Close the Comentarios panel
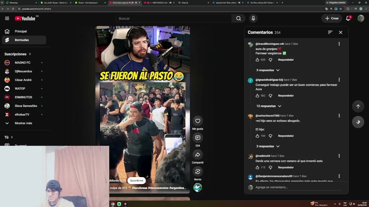This screenshot has width=369, height=207. coord(340,32)
